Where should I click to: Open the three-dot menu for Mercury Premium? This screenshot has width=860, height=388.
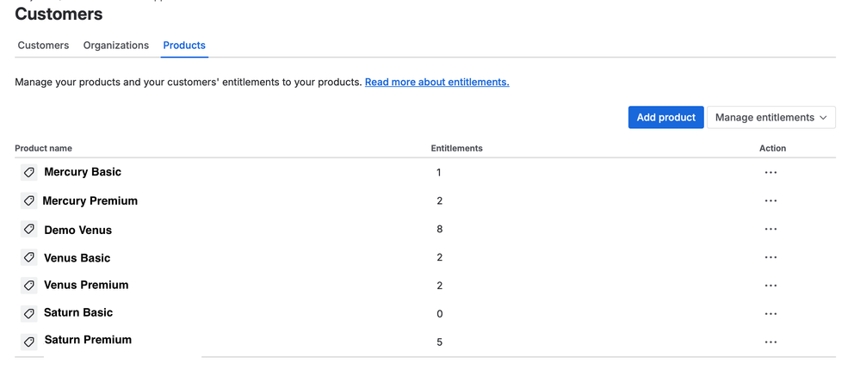click(x=770, y=201)
